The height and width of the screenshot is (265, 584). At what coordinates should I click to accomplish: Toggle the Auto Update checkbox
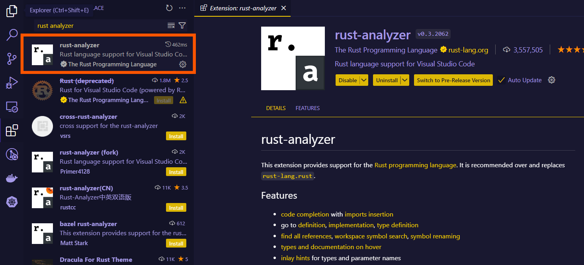[502, 80]
